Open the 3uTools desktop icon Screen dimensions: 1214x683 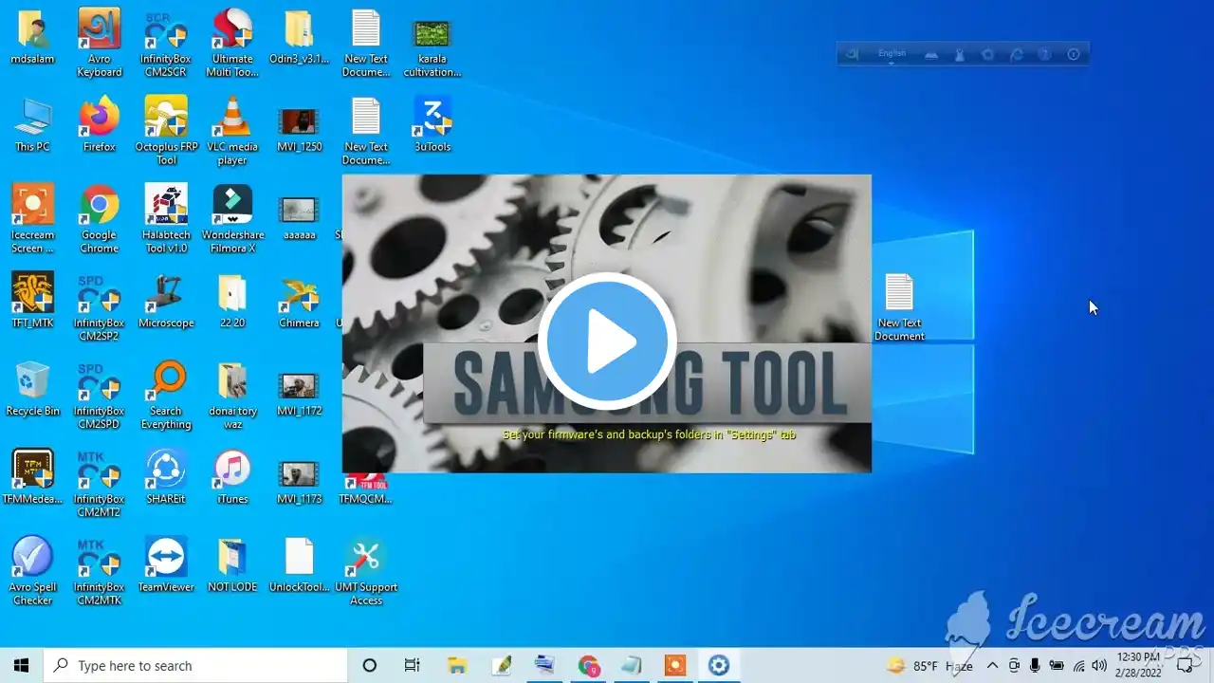pos(432,124)
